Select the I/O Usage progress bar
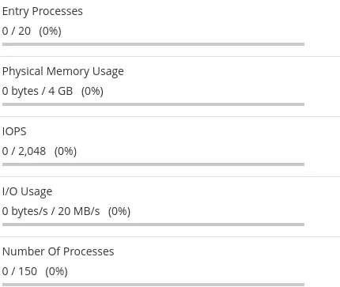 point(153,225)
